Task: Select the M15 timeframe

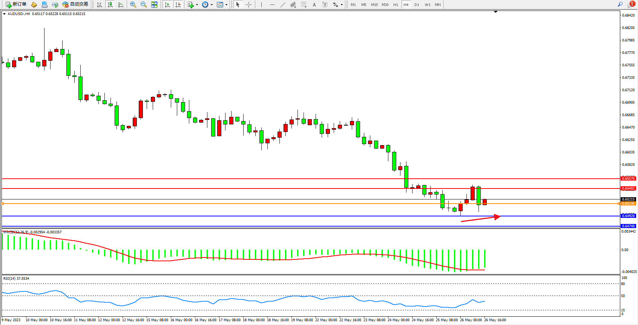Action: [374, 5]
